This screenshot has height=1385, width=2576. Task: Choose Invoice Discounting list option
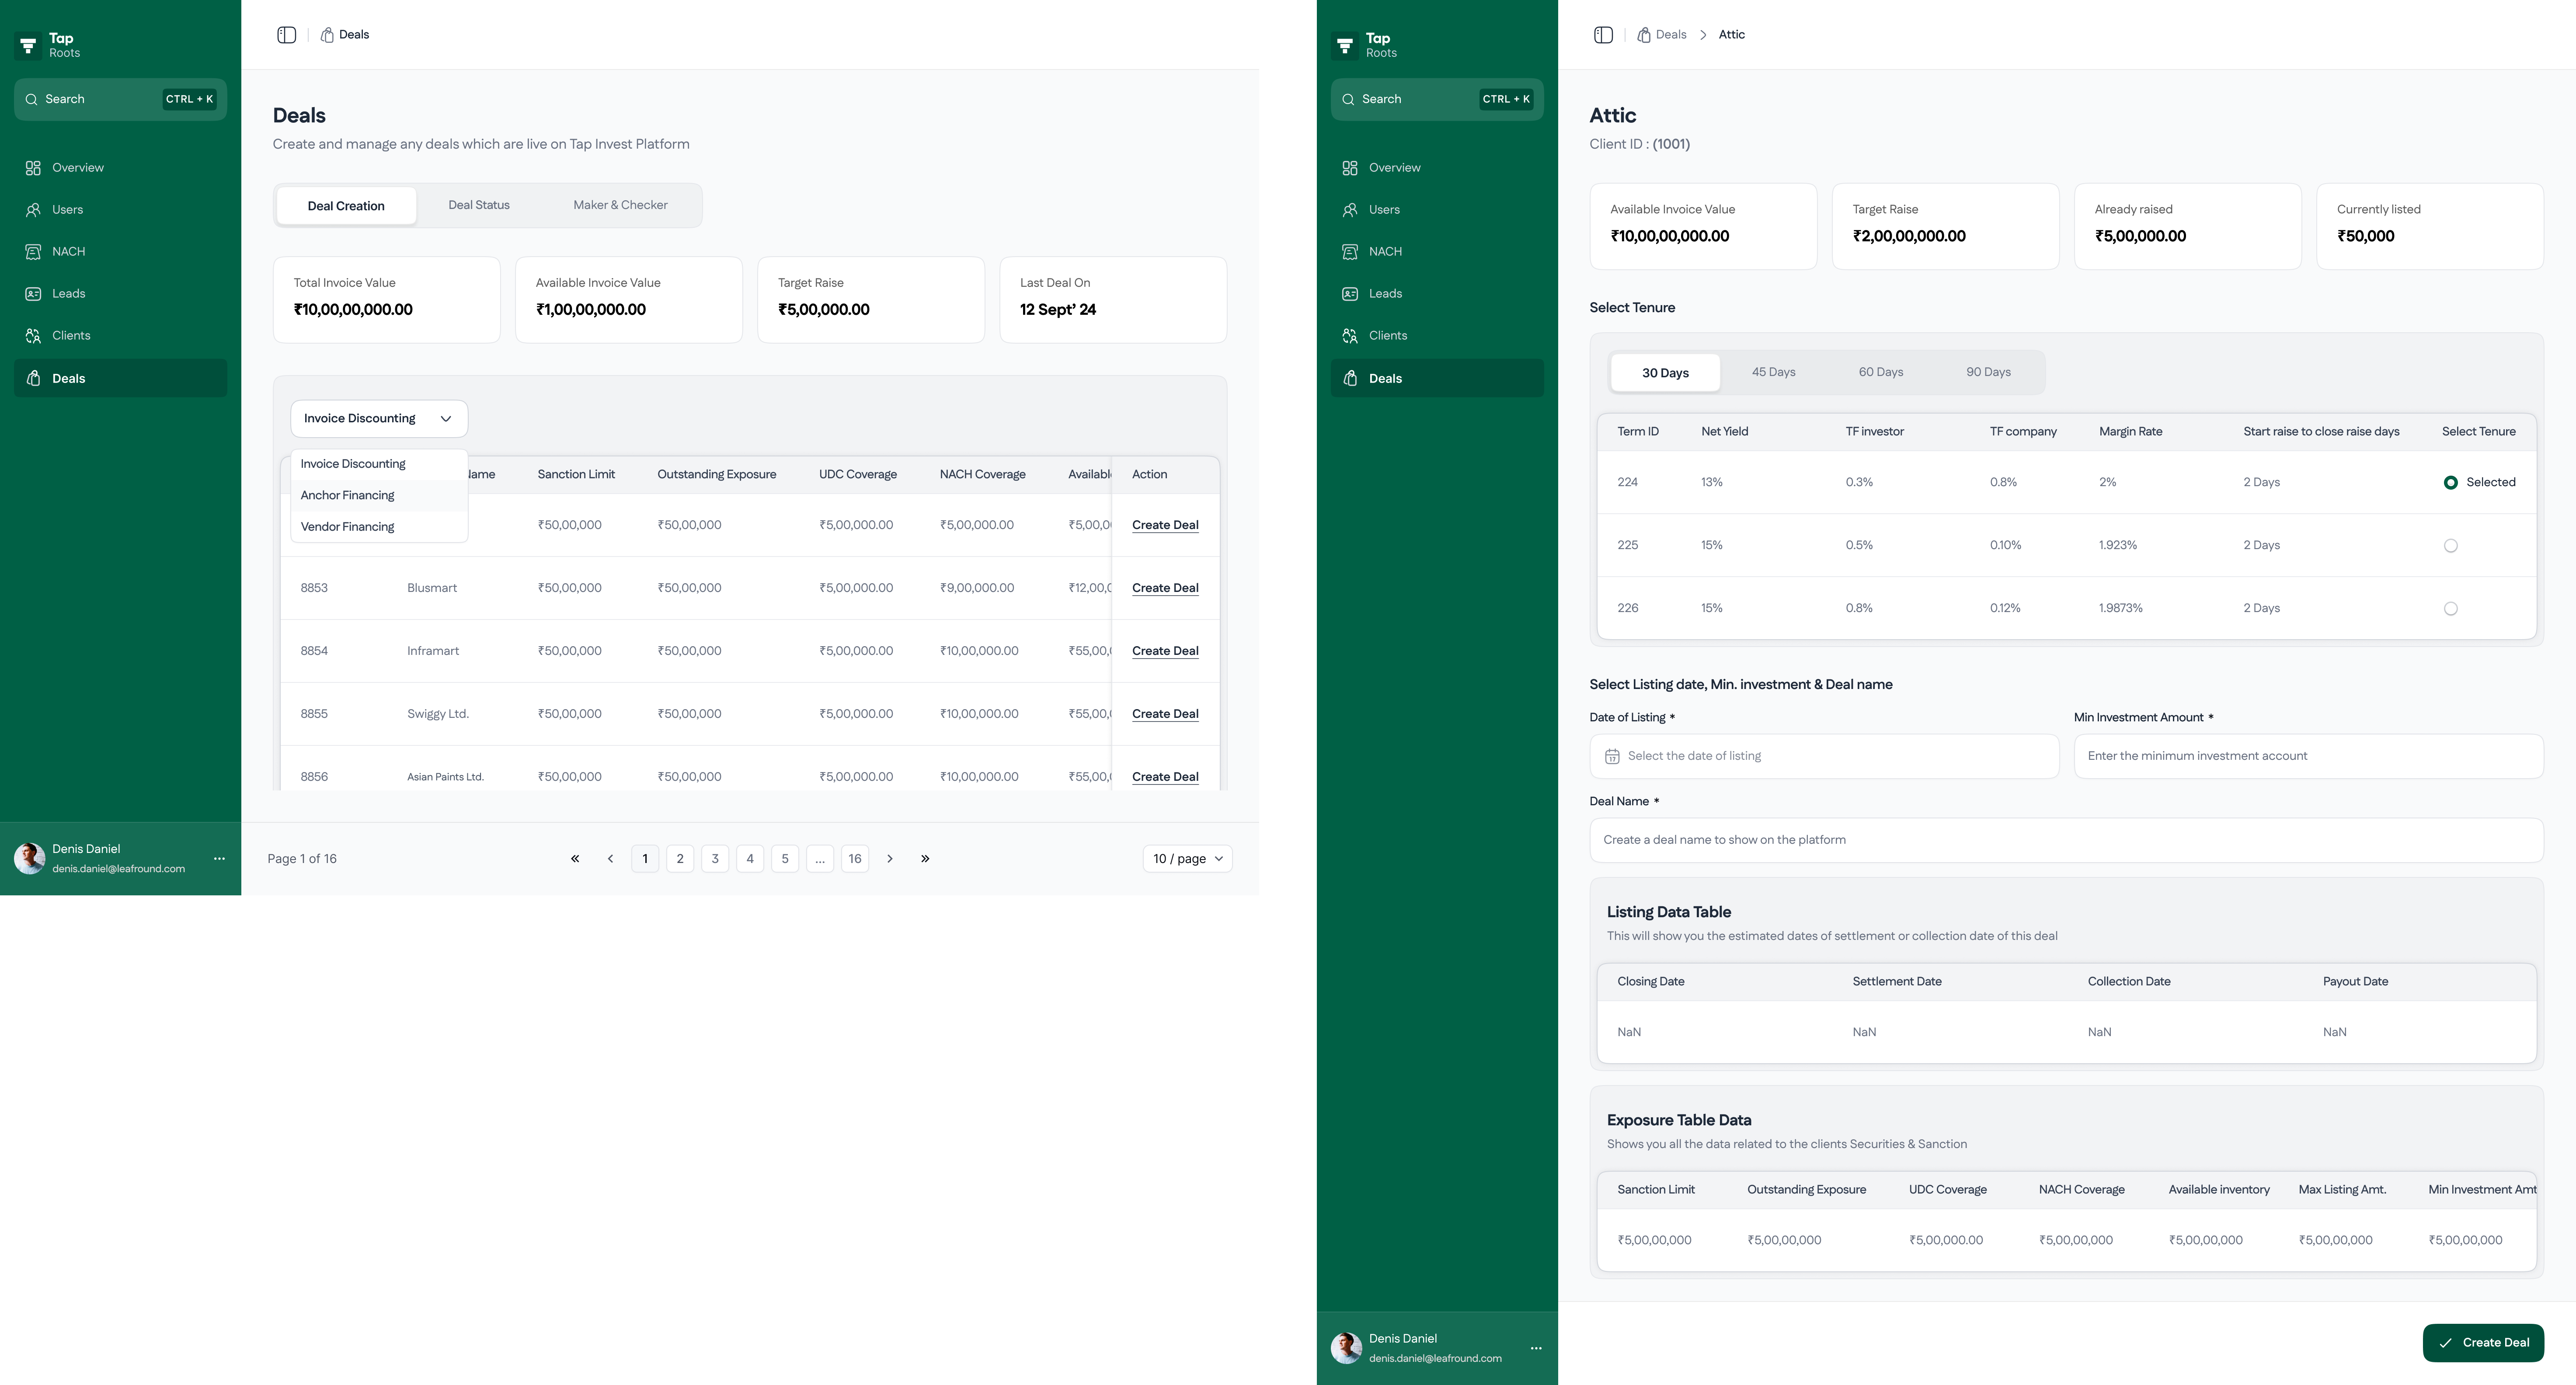point(379,464)
